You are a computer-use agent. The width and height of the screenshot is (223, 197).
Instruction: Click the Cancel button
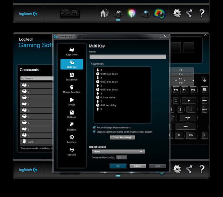[138, 166]
